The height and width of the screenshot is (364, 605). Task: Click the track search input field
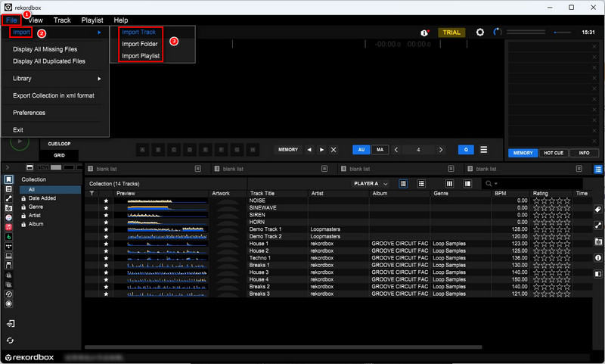[540, 184]
